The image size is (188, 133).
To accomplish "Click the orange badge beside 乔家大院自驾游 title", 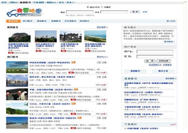I will pyautogui.click(x=76, y=90).
